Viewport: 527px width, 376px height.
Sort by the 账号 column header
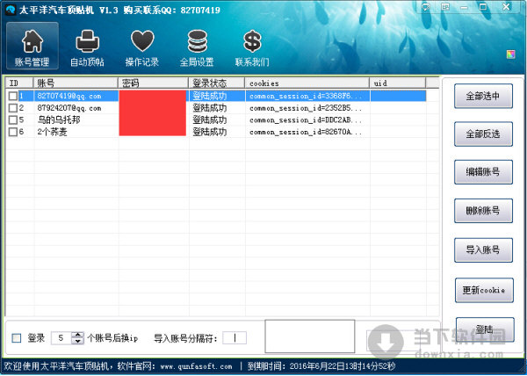click(76, 83)
